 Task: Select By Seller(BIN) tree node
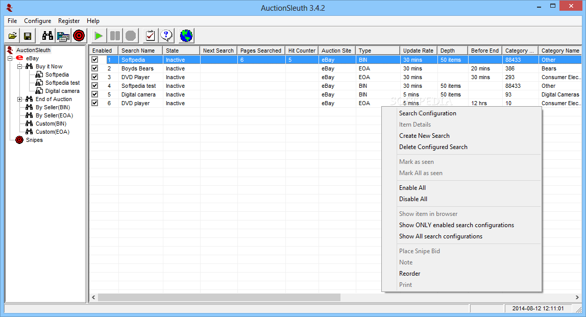point(53,108)
